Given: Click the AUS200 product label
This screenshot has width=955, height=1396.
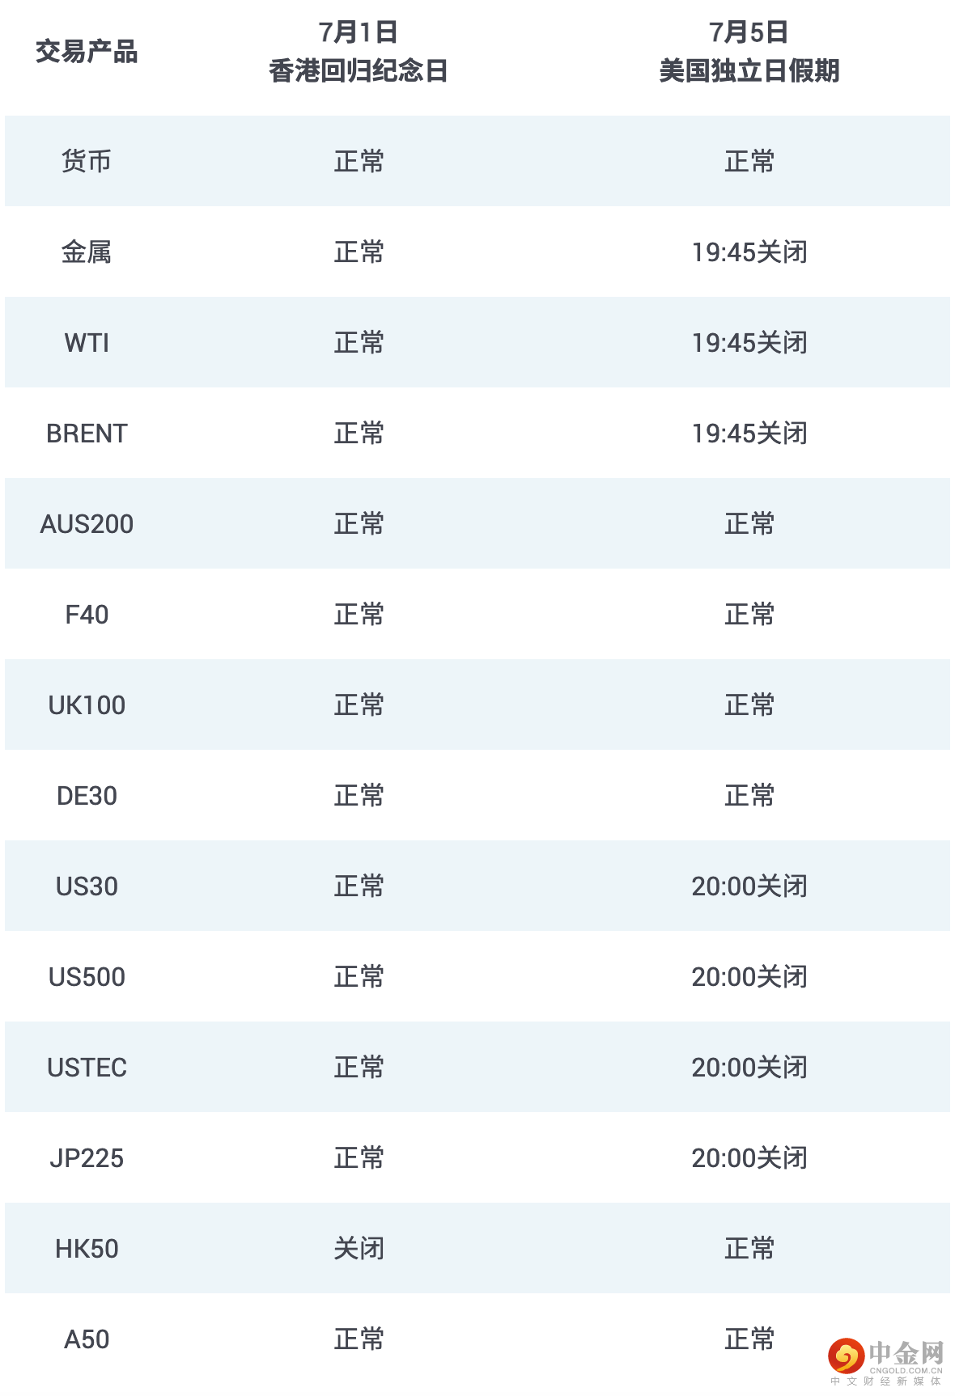Looking at the screenshot, I should (87, 524).
